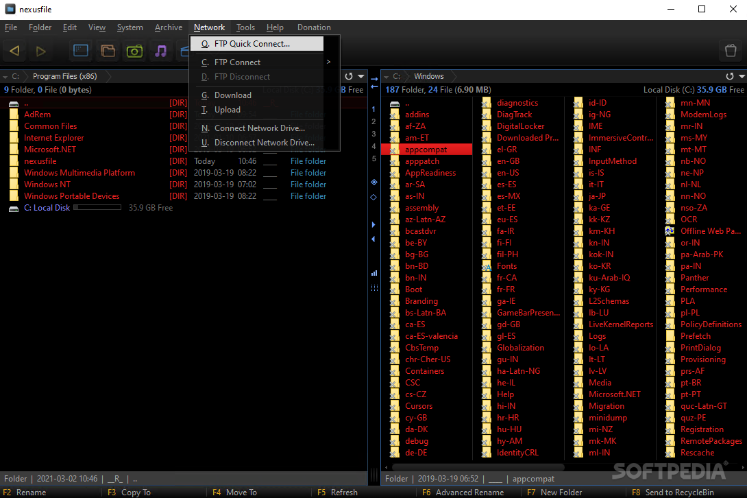
Task: Open the File menu
Action: click(11, 27)
